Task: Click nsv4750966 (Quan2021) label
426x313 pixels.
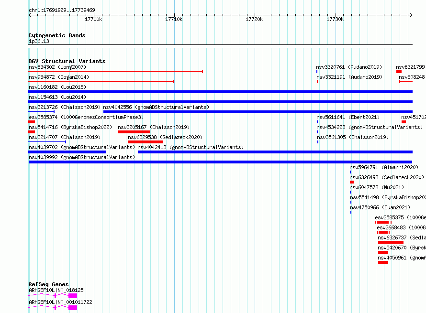Action: [380, 207]
